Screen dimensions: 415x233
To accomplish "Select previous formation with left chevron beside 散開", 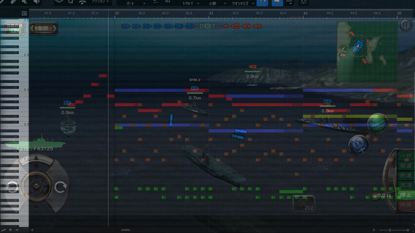I will point(32,28).
